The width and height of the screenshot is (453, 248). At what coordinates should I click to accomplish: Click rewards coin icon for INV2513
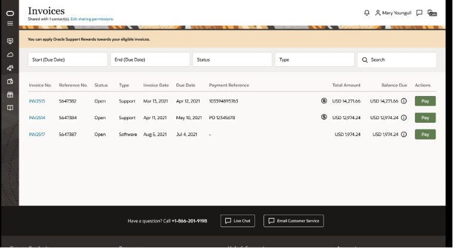tap(324, 101)
